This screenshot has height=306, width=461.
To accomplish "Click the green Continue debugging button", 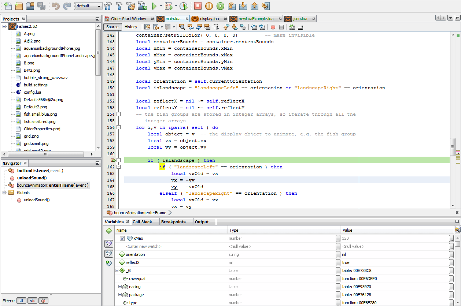I will pos(220,6).
